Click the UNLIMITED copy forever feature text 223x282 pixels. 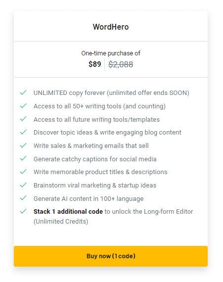coord(111,93)
